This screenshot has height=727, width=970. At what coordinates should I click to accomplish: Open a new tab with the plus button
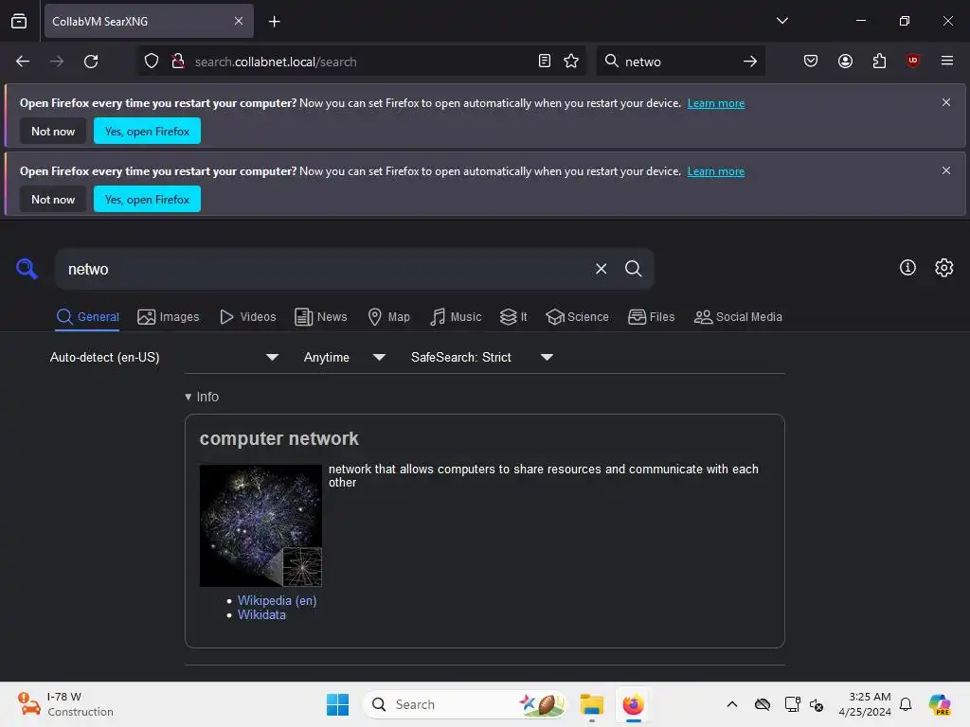pyautogui.click(x=274, y=22)
